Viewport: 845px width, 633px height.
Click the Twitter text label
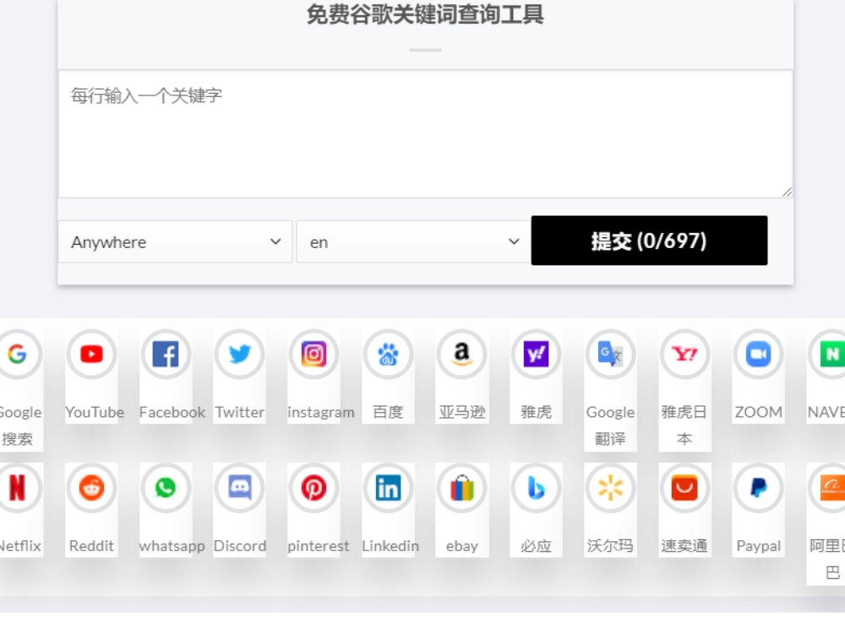240,413
